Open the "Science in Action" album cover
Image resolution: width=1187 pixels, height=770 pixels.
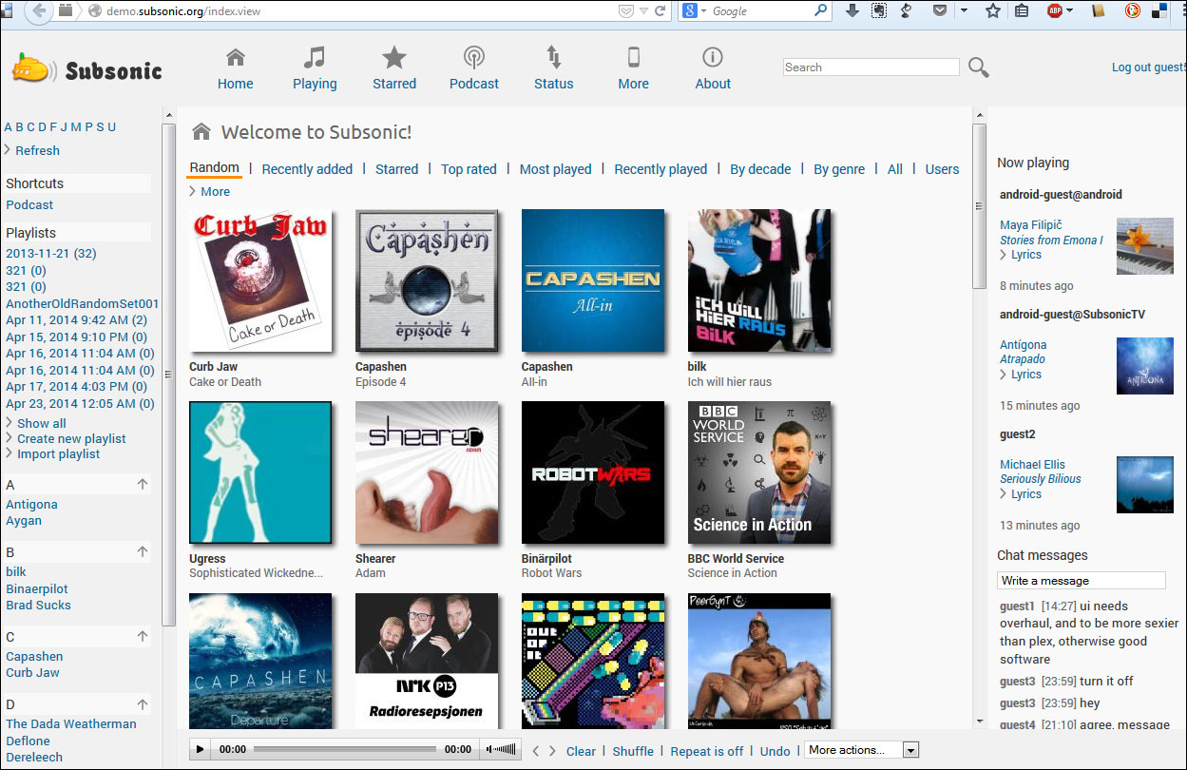click(x=759, y=472)
